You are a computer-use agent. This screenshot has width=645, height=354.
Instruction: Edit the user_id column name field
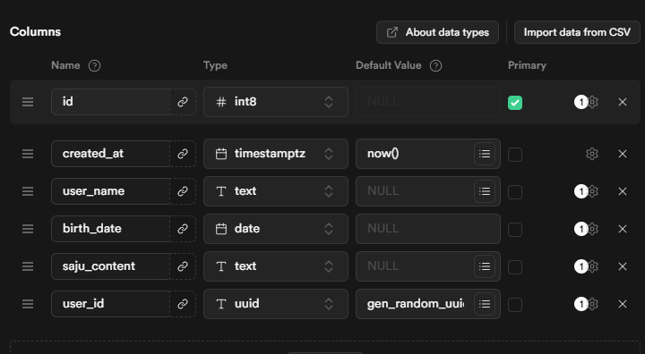[110, 304]
